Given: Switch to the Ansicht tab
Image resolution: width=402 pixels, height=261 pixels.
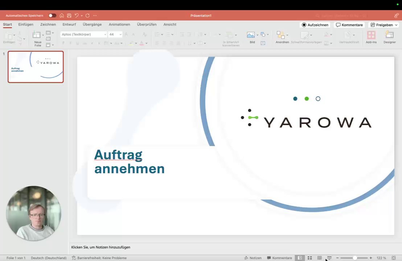Looking at the screenshot, I should [x=170, y=25].
